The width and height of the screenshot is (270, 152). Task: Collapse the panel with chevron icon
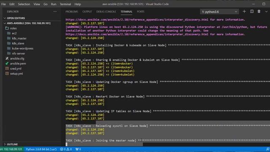[x=266, y=12]
